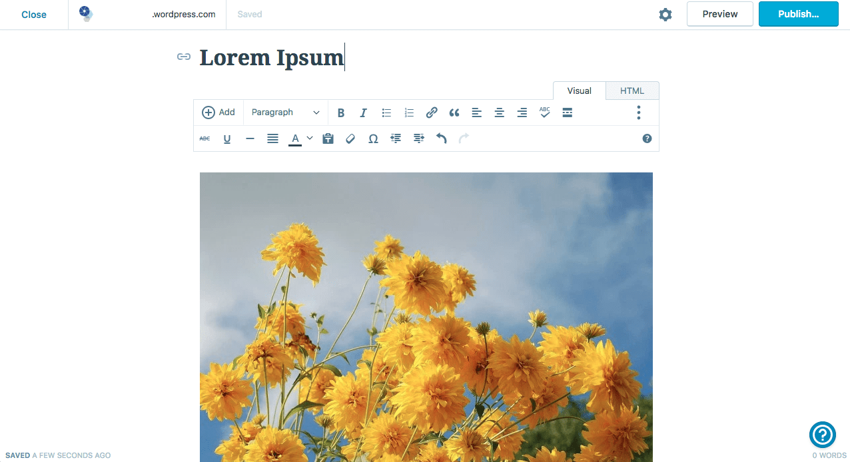
Task: Insert a Read More tag
Action: click(568, 113)
